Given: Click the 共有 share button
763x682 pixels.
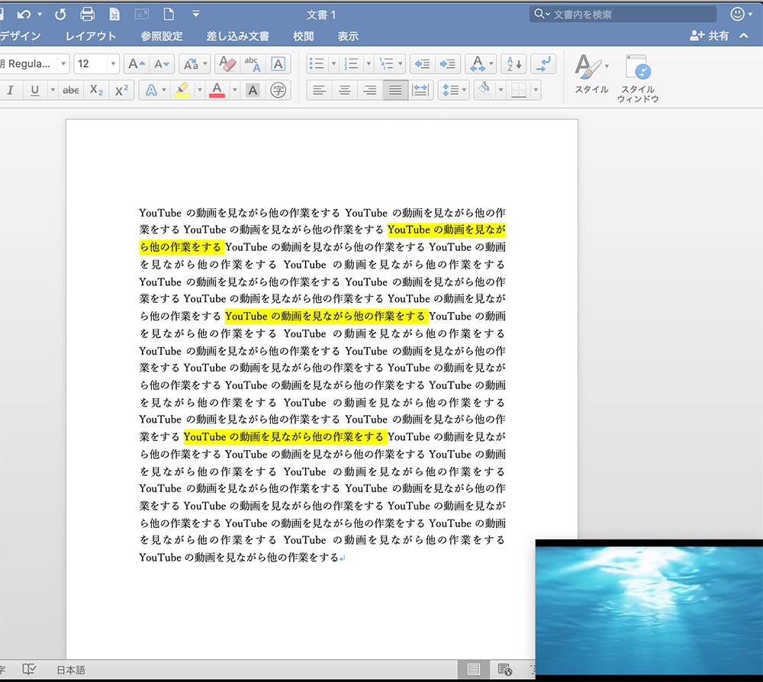Looking at the screenshot, I should 710,36.
